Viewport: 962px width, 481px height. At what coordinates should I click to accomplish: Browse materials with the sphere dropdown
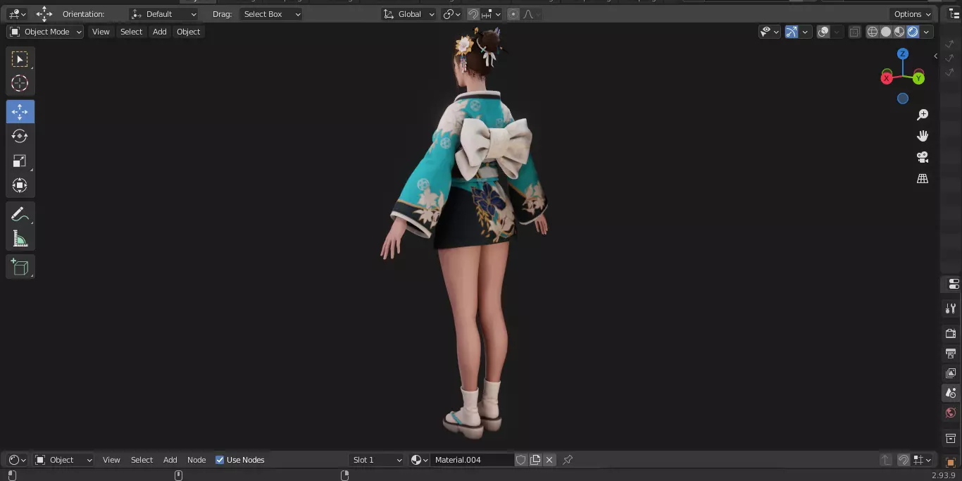click(x=420, y=460)
